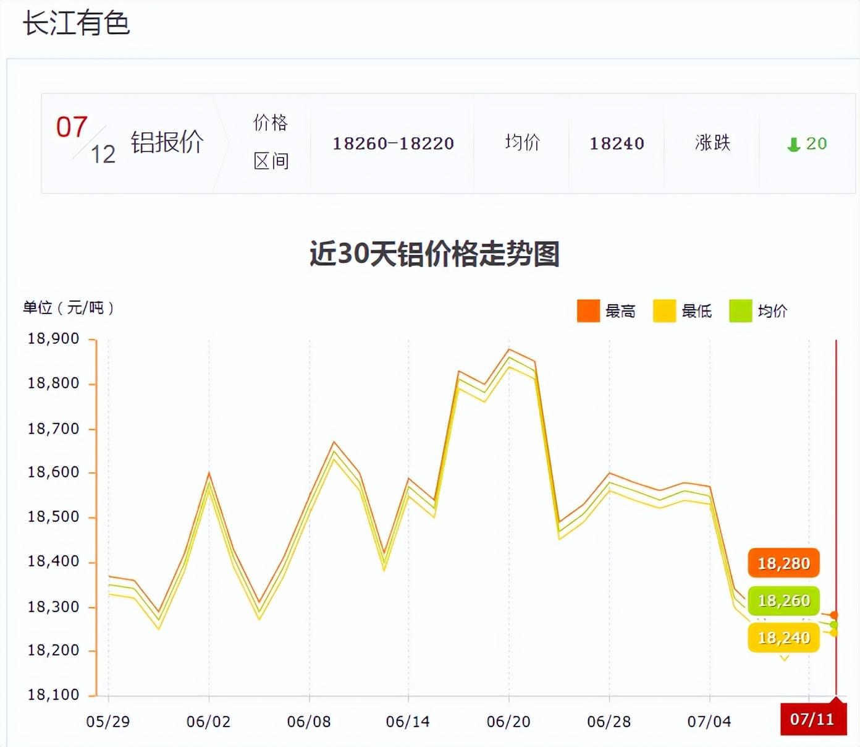This screenshot has height=747, width=860.
Task: Click the 06/14 x-axis date label
Action: (x=408, y=722)
